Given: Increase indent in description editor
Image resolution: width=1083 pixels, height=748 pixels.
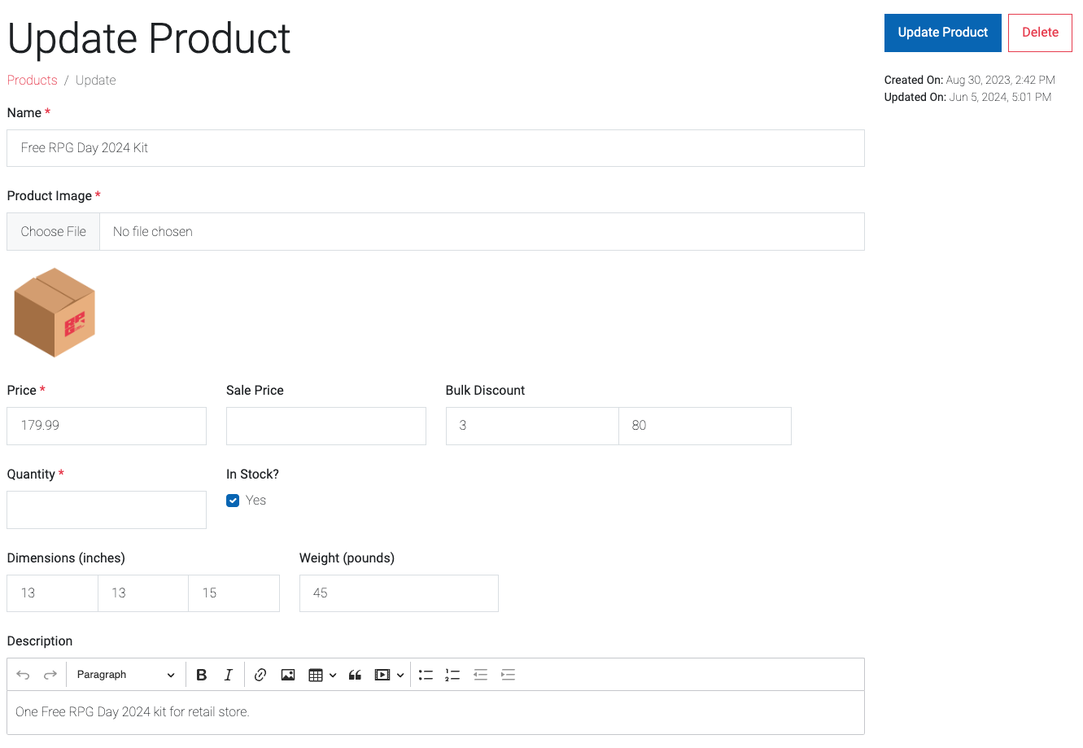Looking at the screenshot, I should point(509,675).
